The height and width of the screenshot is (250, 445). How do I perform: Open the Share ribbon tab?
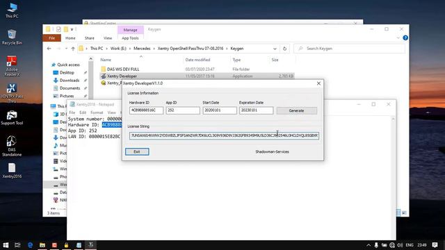90,38
